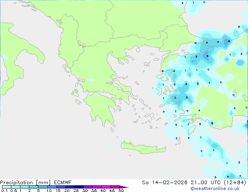Click the "30" legend scale label

point(85,190)
